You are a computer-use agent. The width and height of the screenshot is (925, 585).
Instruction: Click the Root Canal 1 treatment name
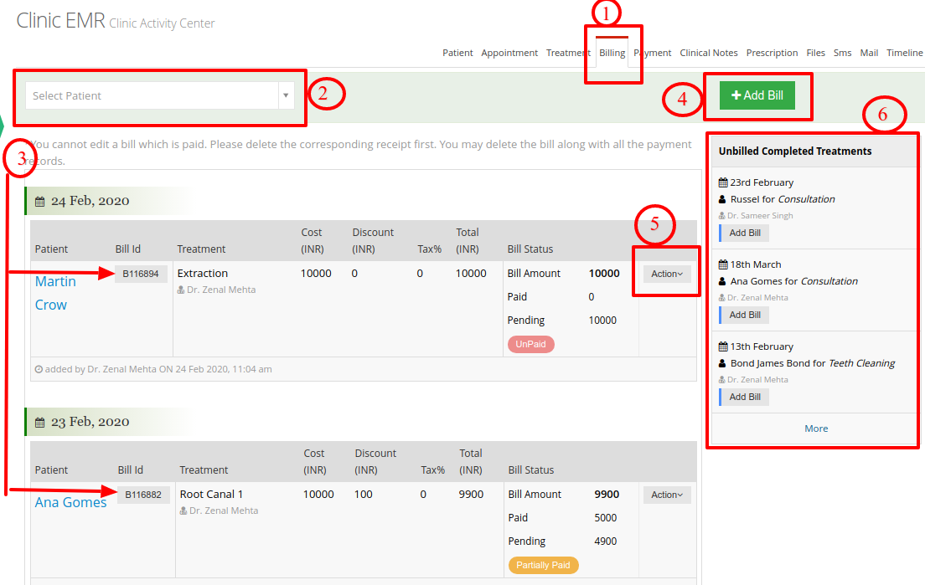[211, 495]
